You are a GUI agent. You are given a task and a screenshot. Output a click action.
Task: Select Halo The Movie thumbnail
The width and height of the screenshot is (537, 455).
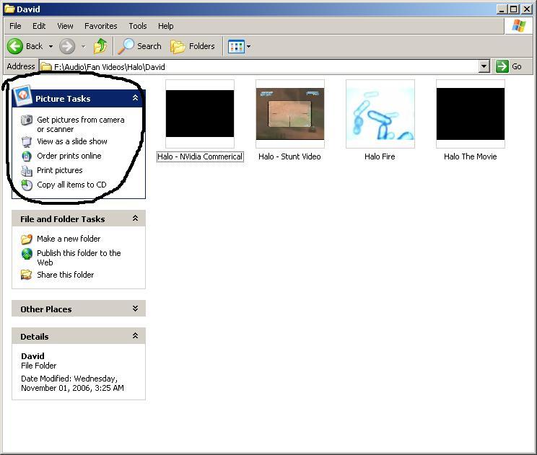click(471, 114)
